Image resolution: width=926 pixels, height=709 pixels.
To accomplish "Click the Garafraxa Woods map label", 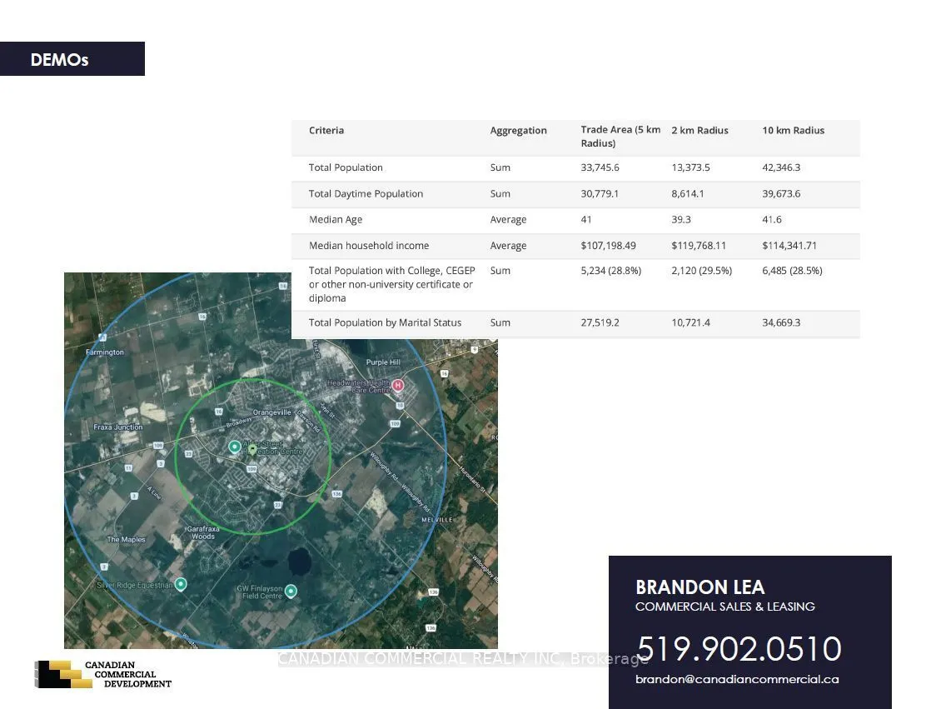I will 202,533.
